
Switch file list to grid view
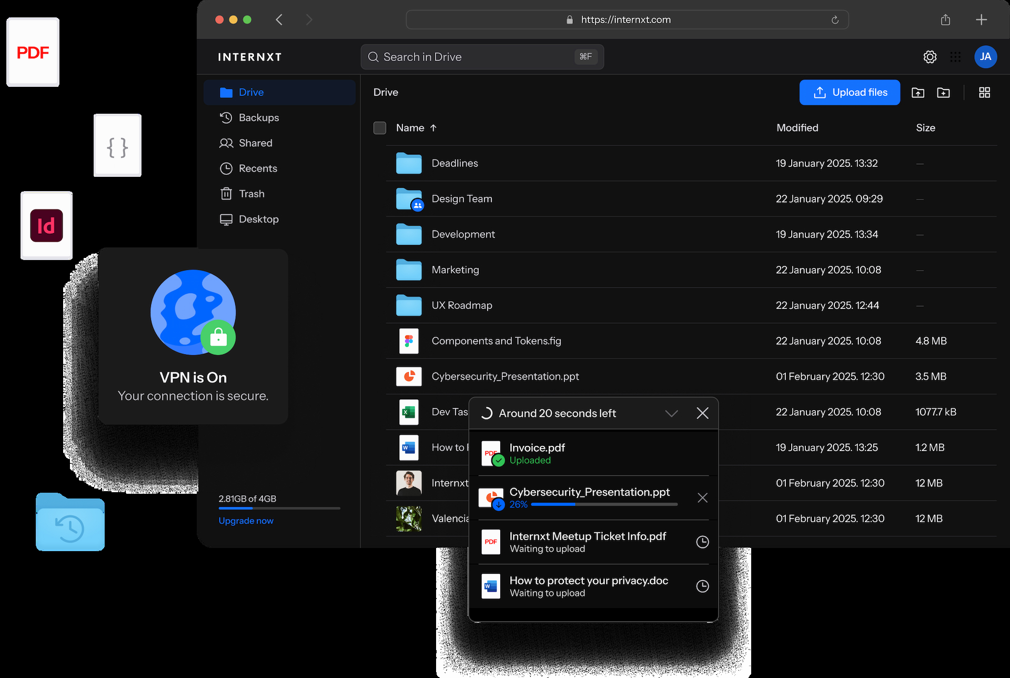pos(985,92)
